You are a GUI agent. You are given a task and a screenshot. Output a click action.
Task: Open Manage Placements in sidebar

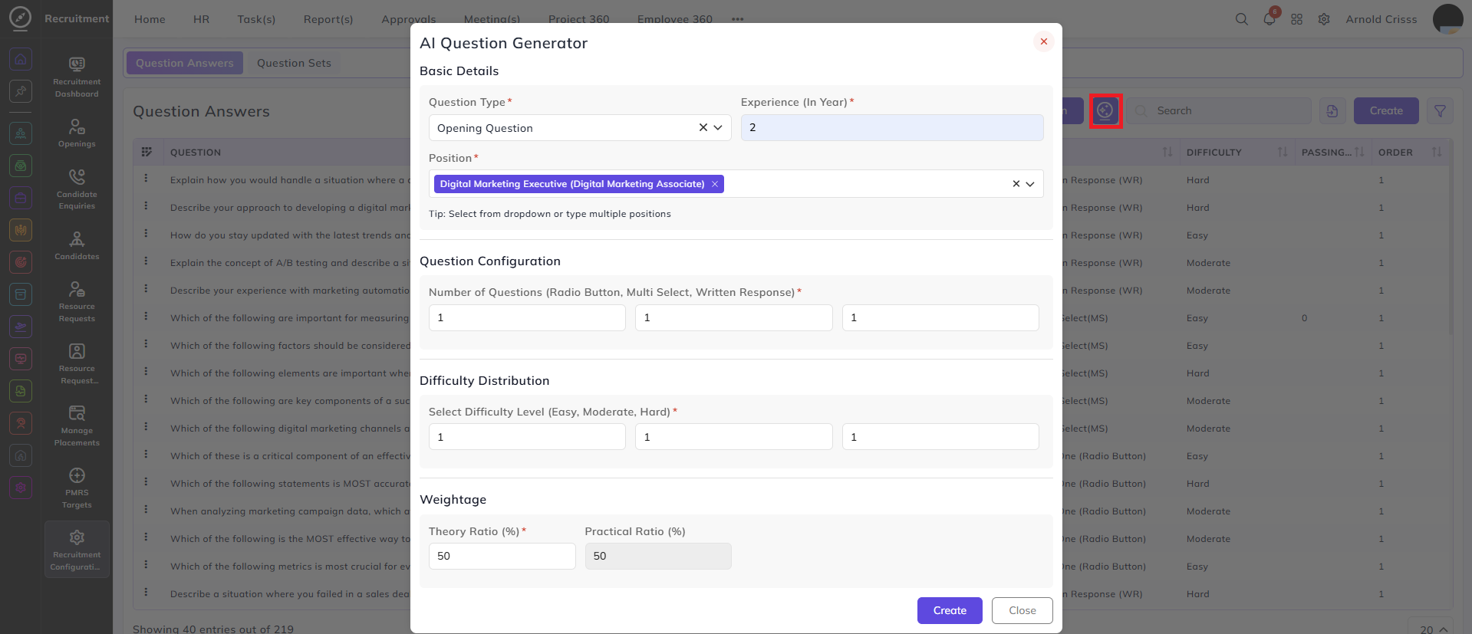pyautogui.click(x=77, y=425)
